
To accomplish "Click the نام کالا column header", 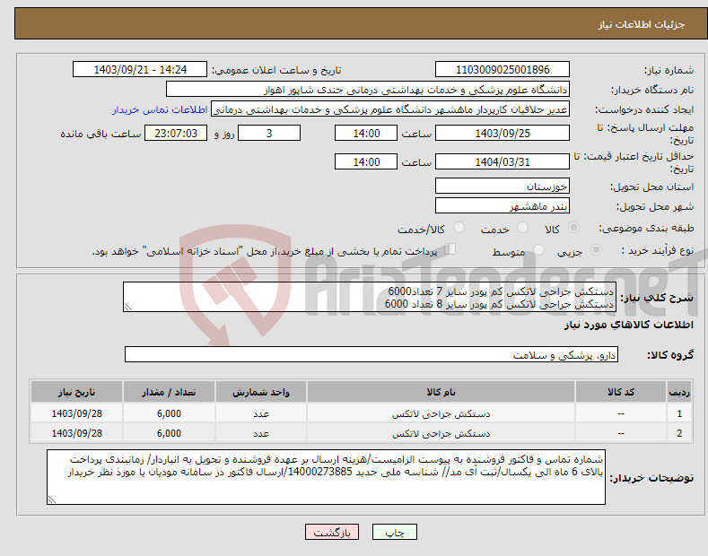I will (441, 392).
